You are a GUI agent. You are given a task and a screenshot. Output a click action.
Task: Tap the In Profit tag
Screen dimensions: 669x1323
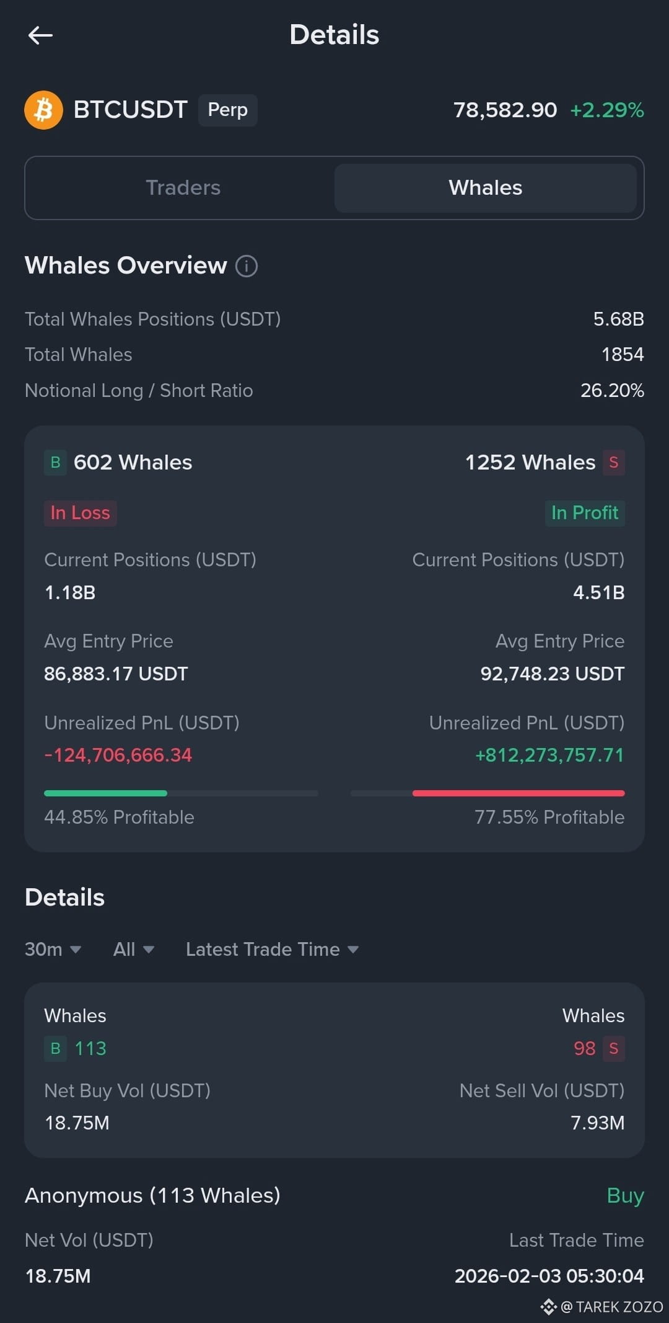tap(584, 513)
